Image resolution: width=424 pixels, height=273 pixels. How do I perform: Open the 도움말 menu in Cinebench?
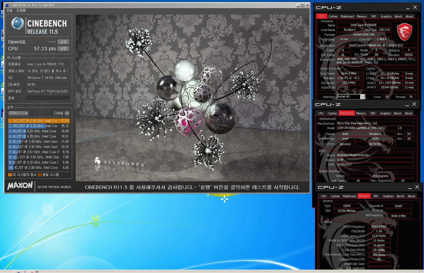pyautogui.click(x=21, y=10)
